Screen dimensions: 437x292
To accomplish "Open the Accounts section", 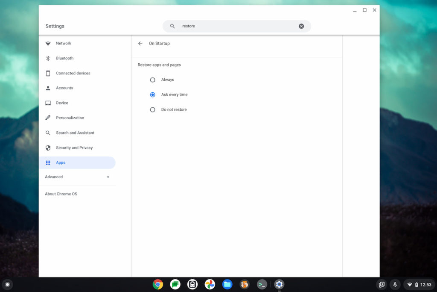I will click(77, 88).
